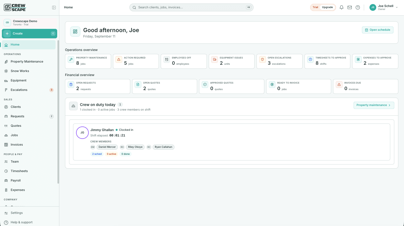This screenshot has width=404, height=226.
Task: Click the Invoices Due alert icon
Action: tap(339, 84)
